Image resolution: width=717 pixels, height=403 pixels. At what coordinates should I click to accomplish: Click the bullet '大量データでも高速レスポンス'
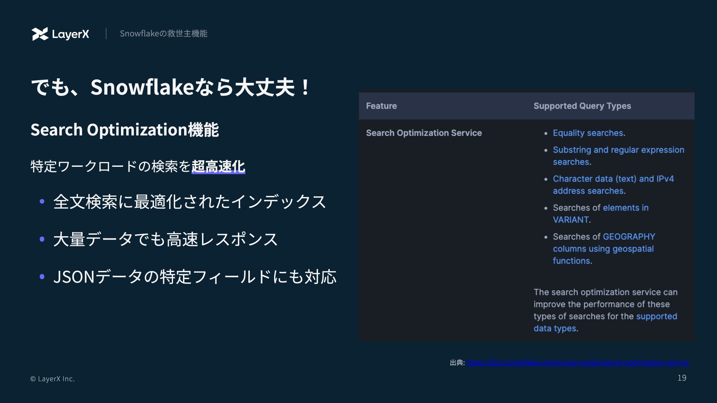pyautogui.click(x=165, y=239)
